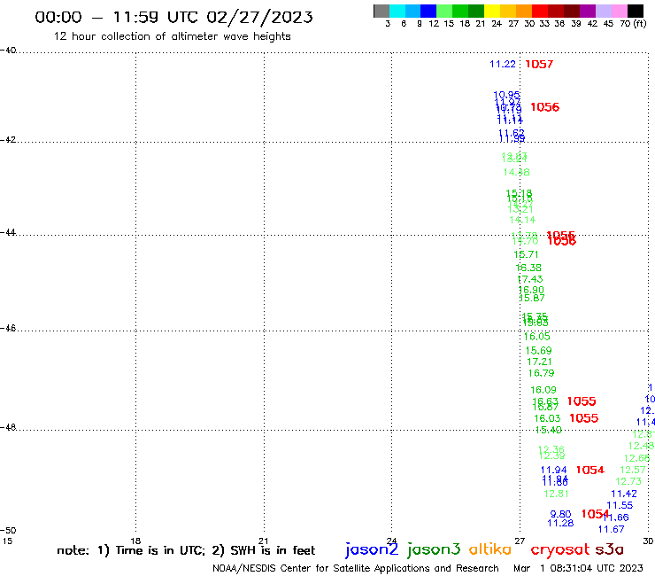This screenshot has height=576, width=655.
Task: Select the bright red swatch in the legend bar
Action: (x=540, y=11)
